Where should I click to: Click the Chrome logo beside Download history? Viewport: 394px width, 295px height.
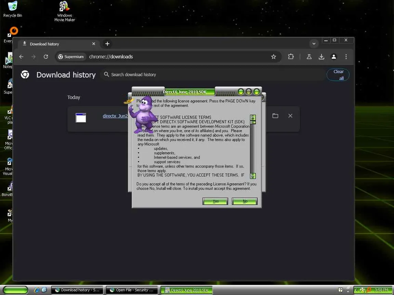point(25,74)
